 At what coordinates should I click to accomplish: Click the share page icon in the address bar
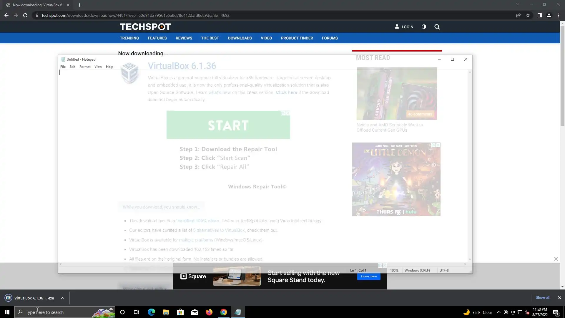[519, 15]
